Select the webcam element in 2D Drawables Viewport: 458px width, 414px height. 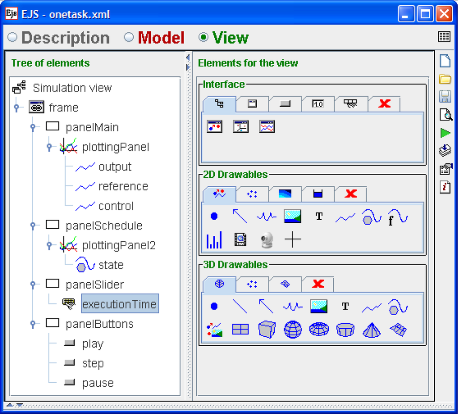point(267,240)
